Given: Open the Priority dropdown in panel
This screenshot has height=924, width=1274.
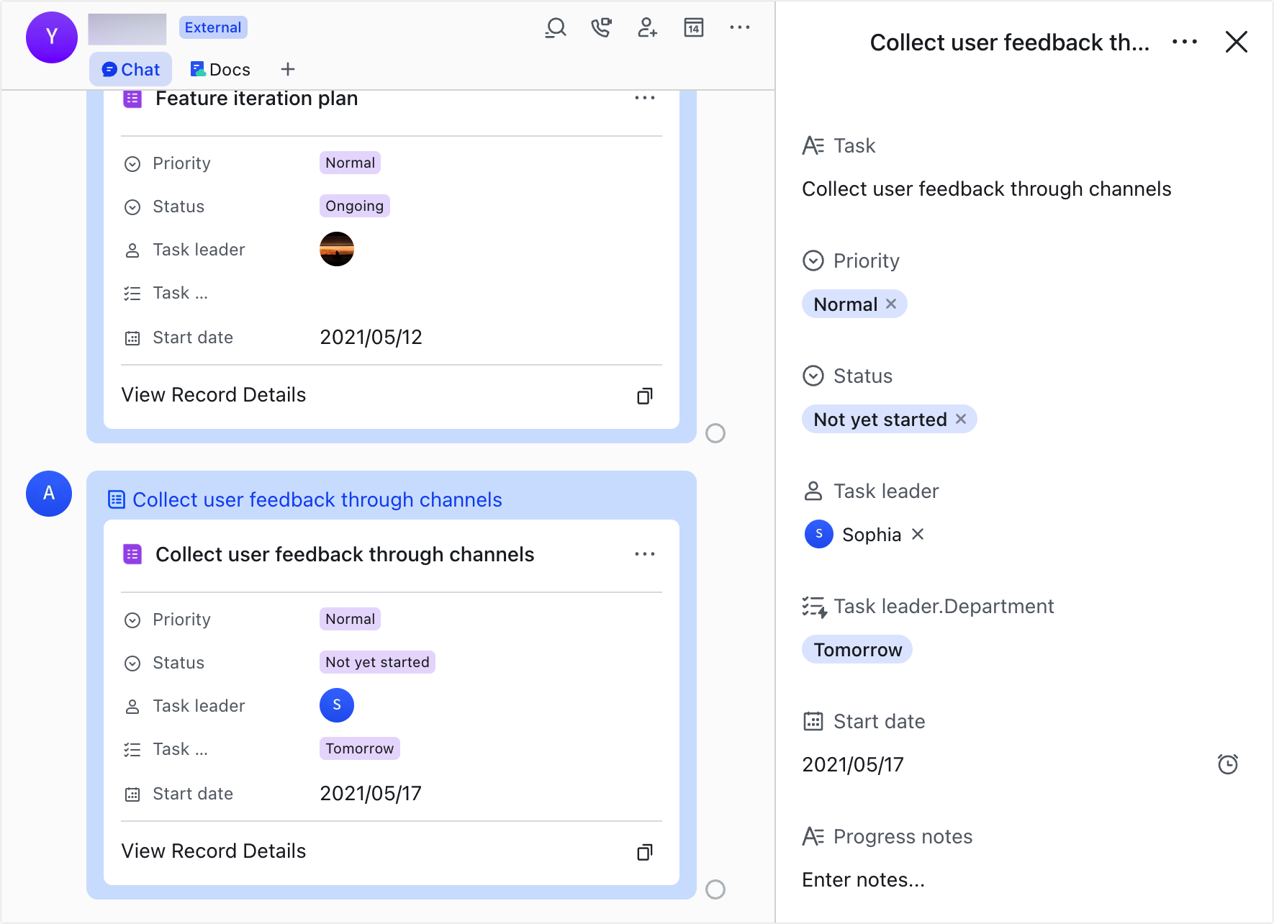Looking at the screenshot, I should point(854,304).
